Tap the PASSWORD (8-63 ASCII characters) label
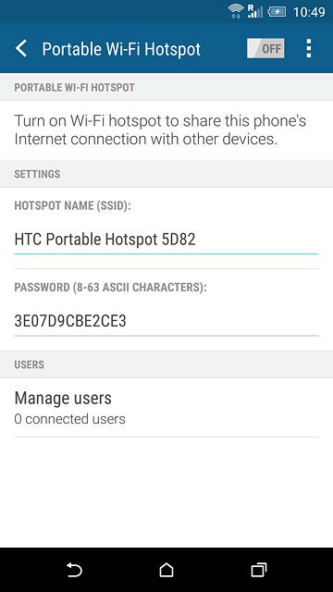The height and width of the screenshot is (592, 333). [x=110, y=288]
